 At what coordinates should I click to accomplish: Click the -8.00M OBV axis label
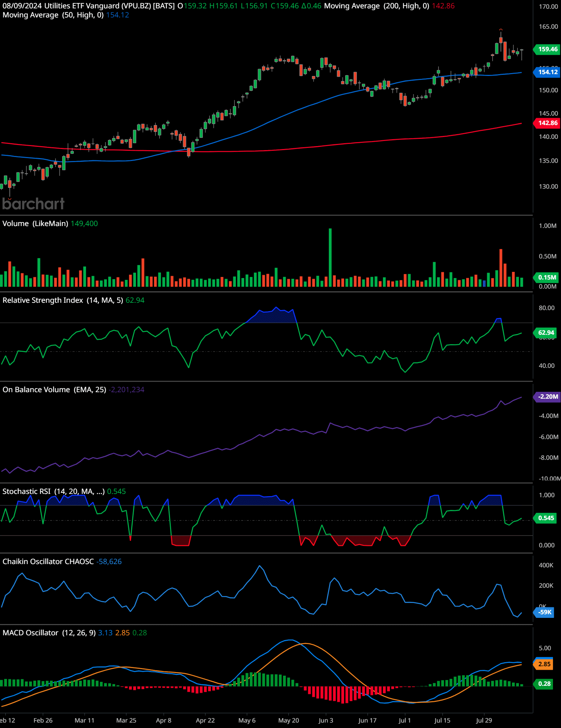[549, 458]
